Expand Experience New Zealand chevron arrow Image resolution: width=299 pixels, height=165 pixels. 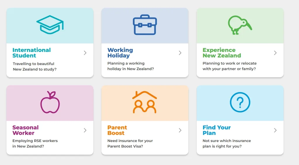(x=275, y=53)
